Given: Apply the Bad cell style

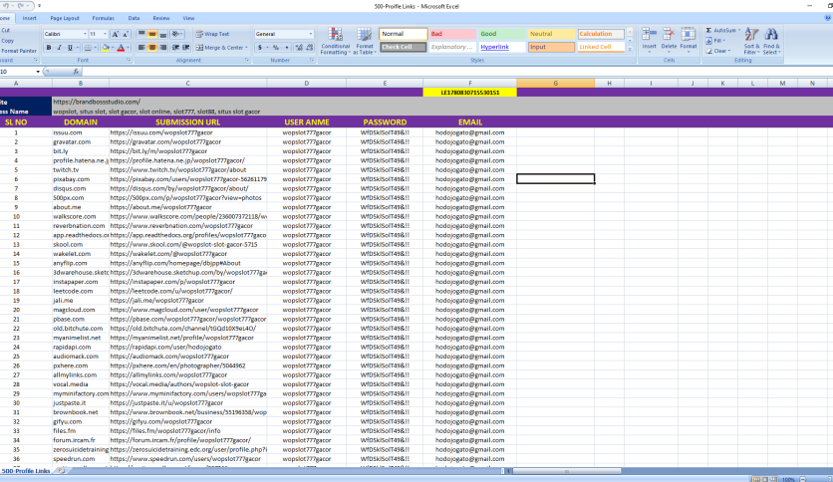Looking at the screenshot, I should (x=452, y=34).
